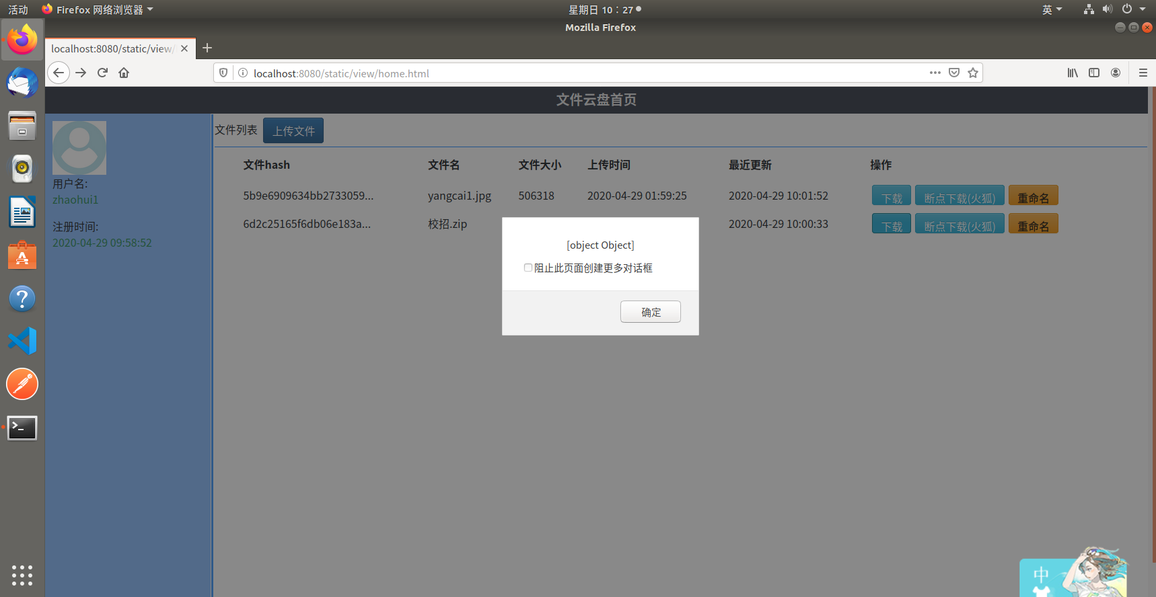Open the Terminal from the dock
Image resolution: width=1156 pixels, height=597 pixels.
(22, 428)
